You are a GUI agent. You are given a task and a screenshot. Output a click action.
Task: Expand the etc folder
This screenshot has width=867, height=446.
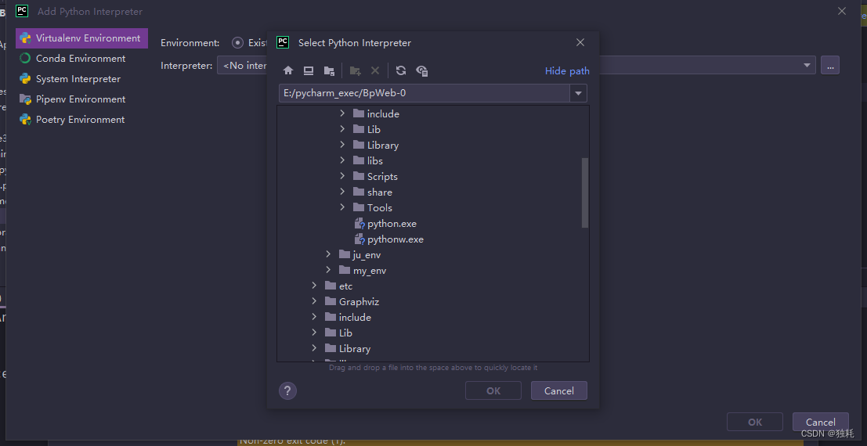314,286
